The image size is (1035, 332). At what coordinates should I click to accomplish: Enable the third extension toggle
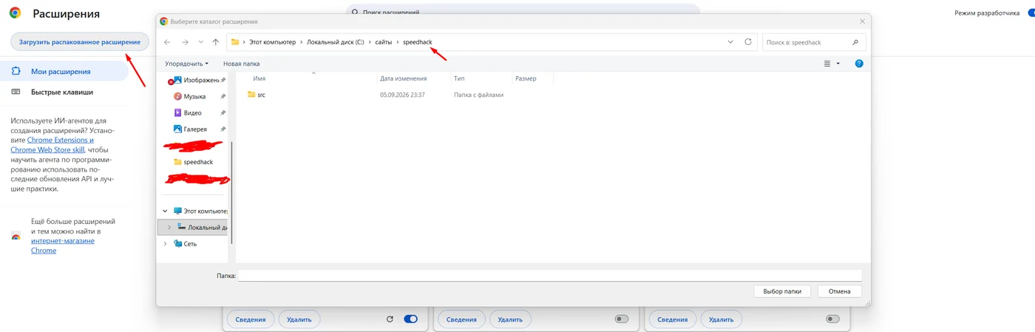point(833,319)
